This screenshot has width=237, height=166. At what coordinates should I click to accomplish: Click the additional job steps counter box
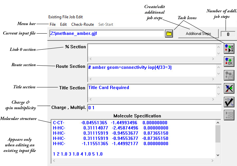(228, 34)
